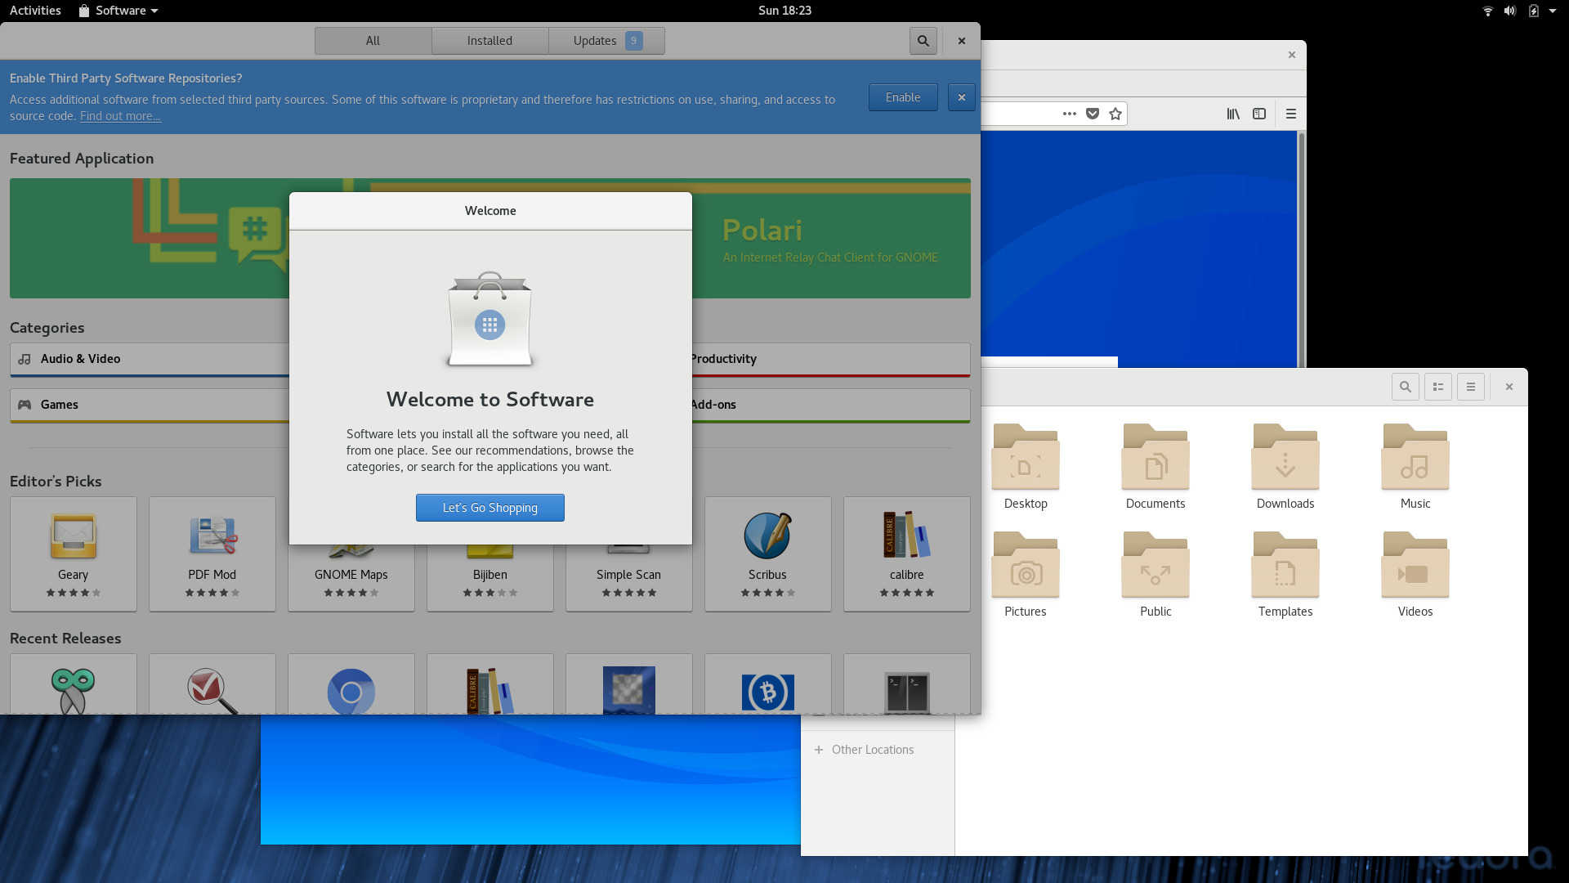Image resolution: width=1569 pixels, height=883 pixels.
Task: Open the Installed tab in Software
Action: coord(489,41)
